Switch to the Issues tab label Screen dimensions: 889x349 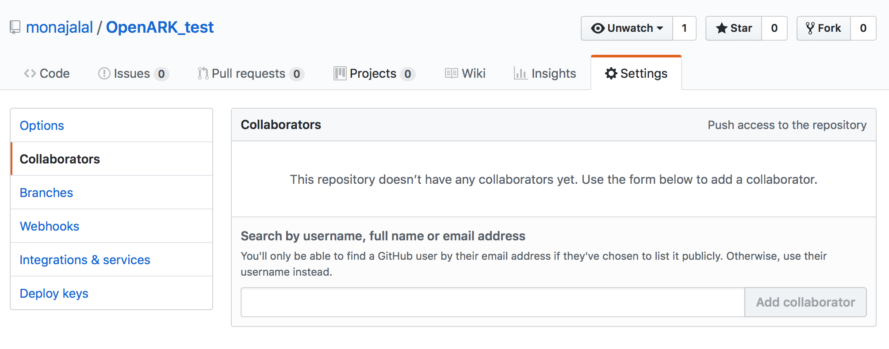132,73
